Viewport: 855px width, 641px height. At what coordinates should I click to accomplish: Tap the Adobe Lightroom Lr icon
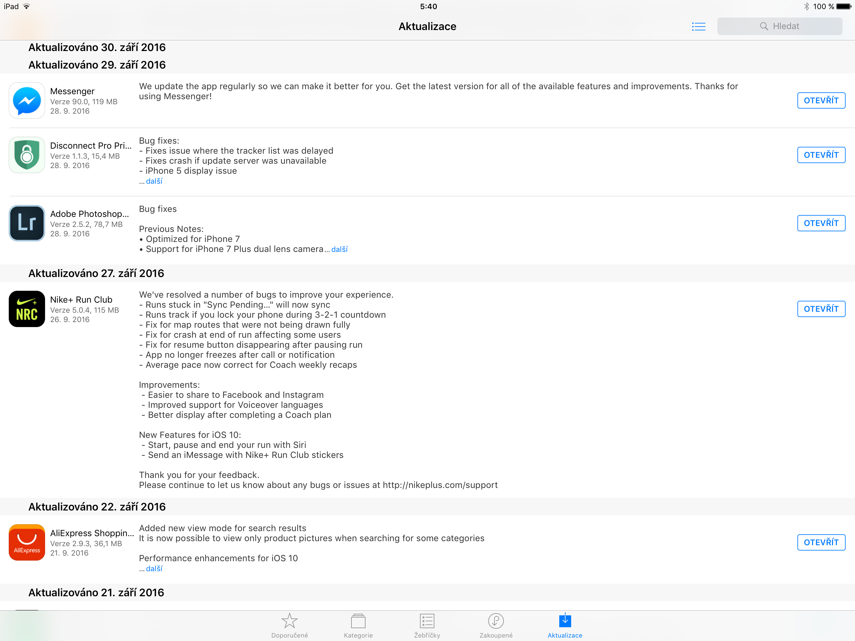[x=27, y=223]
